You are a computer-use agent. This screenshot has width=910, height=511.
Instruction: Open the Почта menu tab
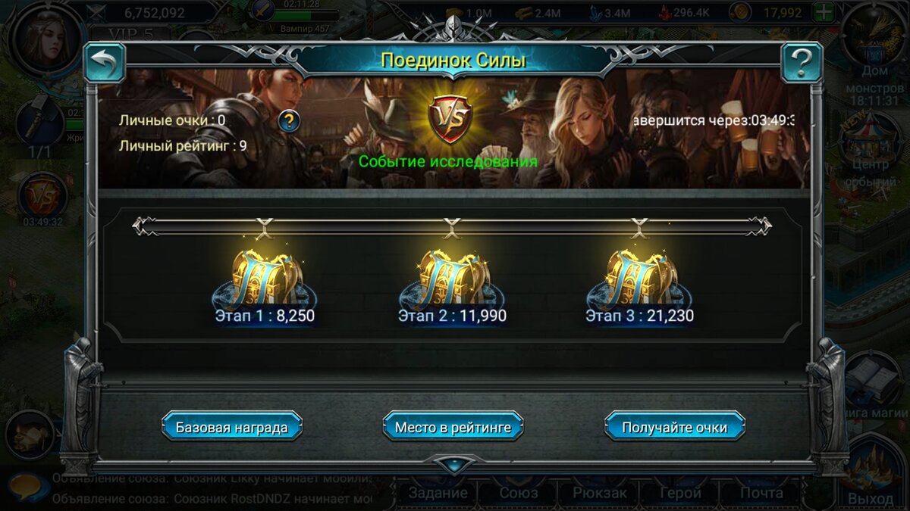coord(761,492)
